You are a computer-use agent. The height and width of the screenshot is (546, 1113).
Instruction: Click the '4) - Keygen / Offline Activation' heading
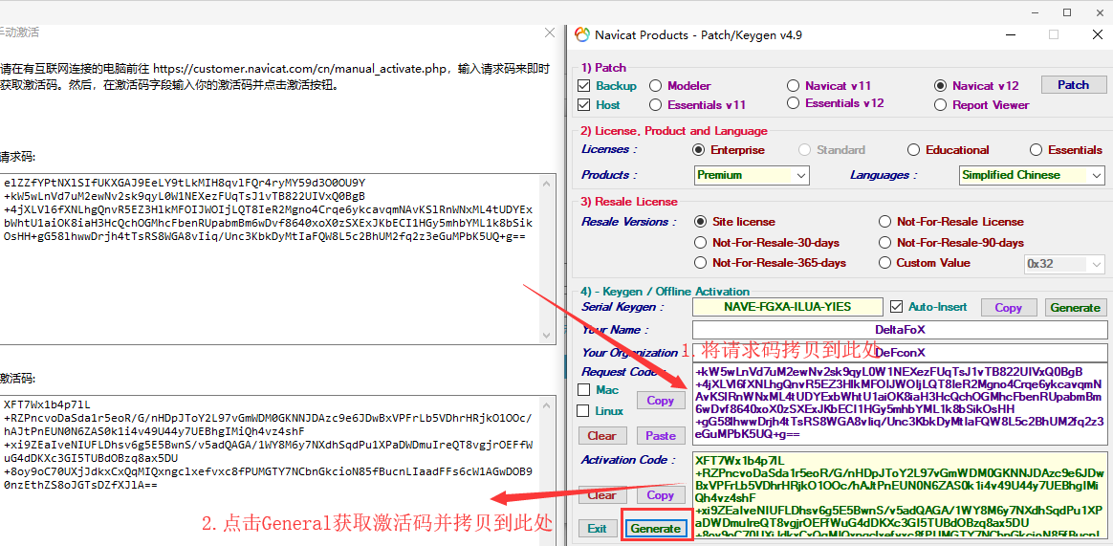665,291
